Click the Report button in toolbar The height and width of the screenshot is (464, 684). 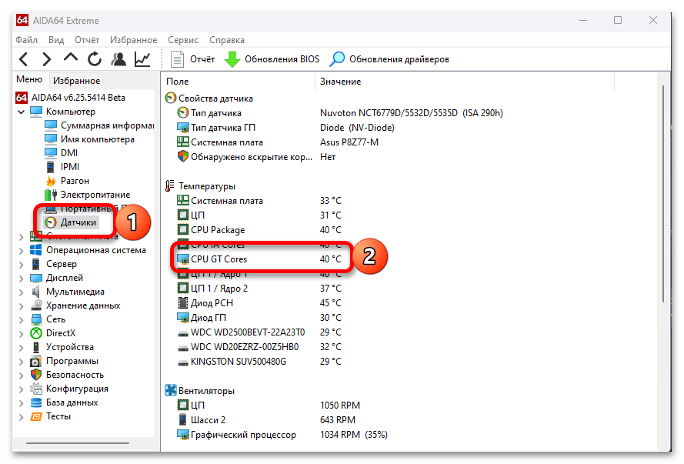tap(193, 59)
